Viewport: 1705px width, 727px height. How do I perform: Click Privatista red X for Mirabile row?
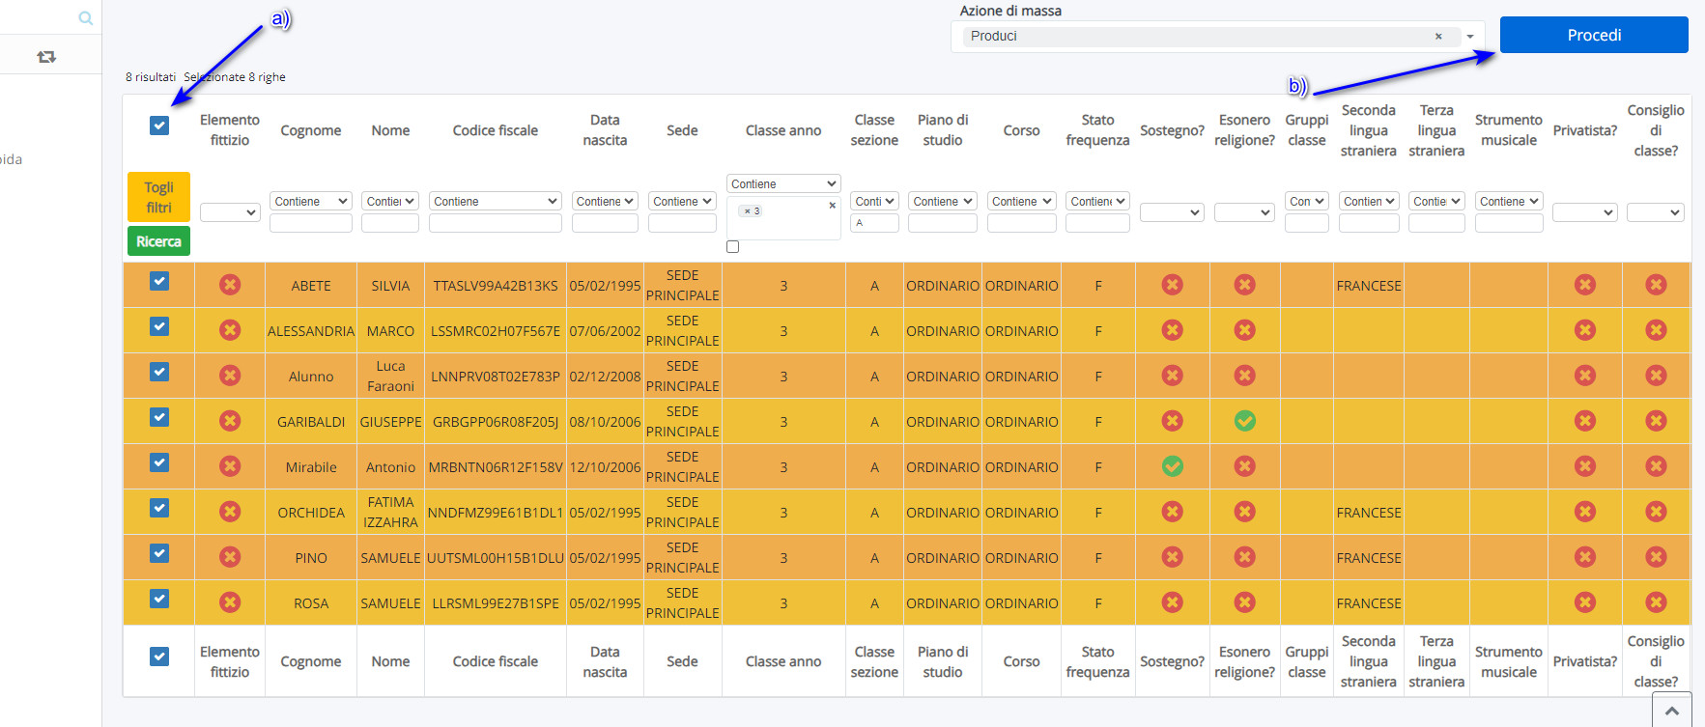click(1585, 466)
